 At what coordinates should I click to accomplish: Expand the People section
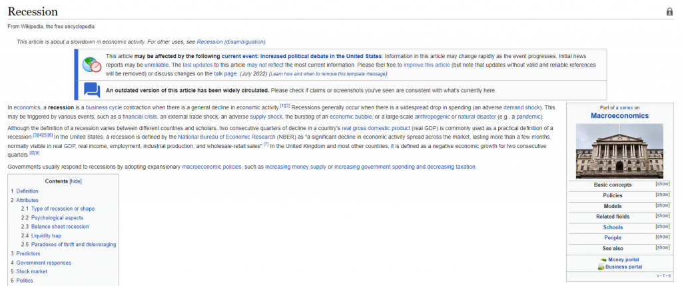point(663,237)
